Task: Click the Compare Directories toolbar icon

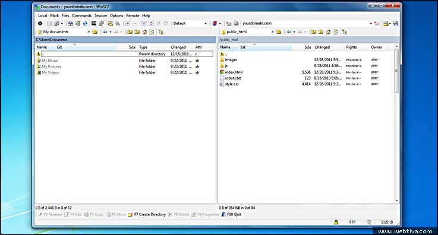Action: point(71,23)
